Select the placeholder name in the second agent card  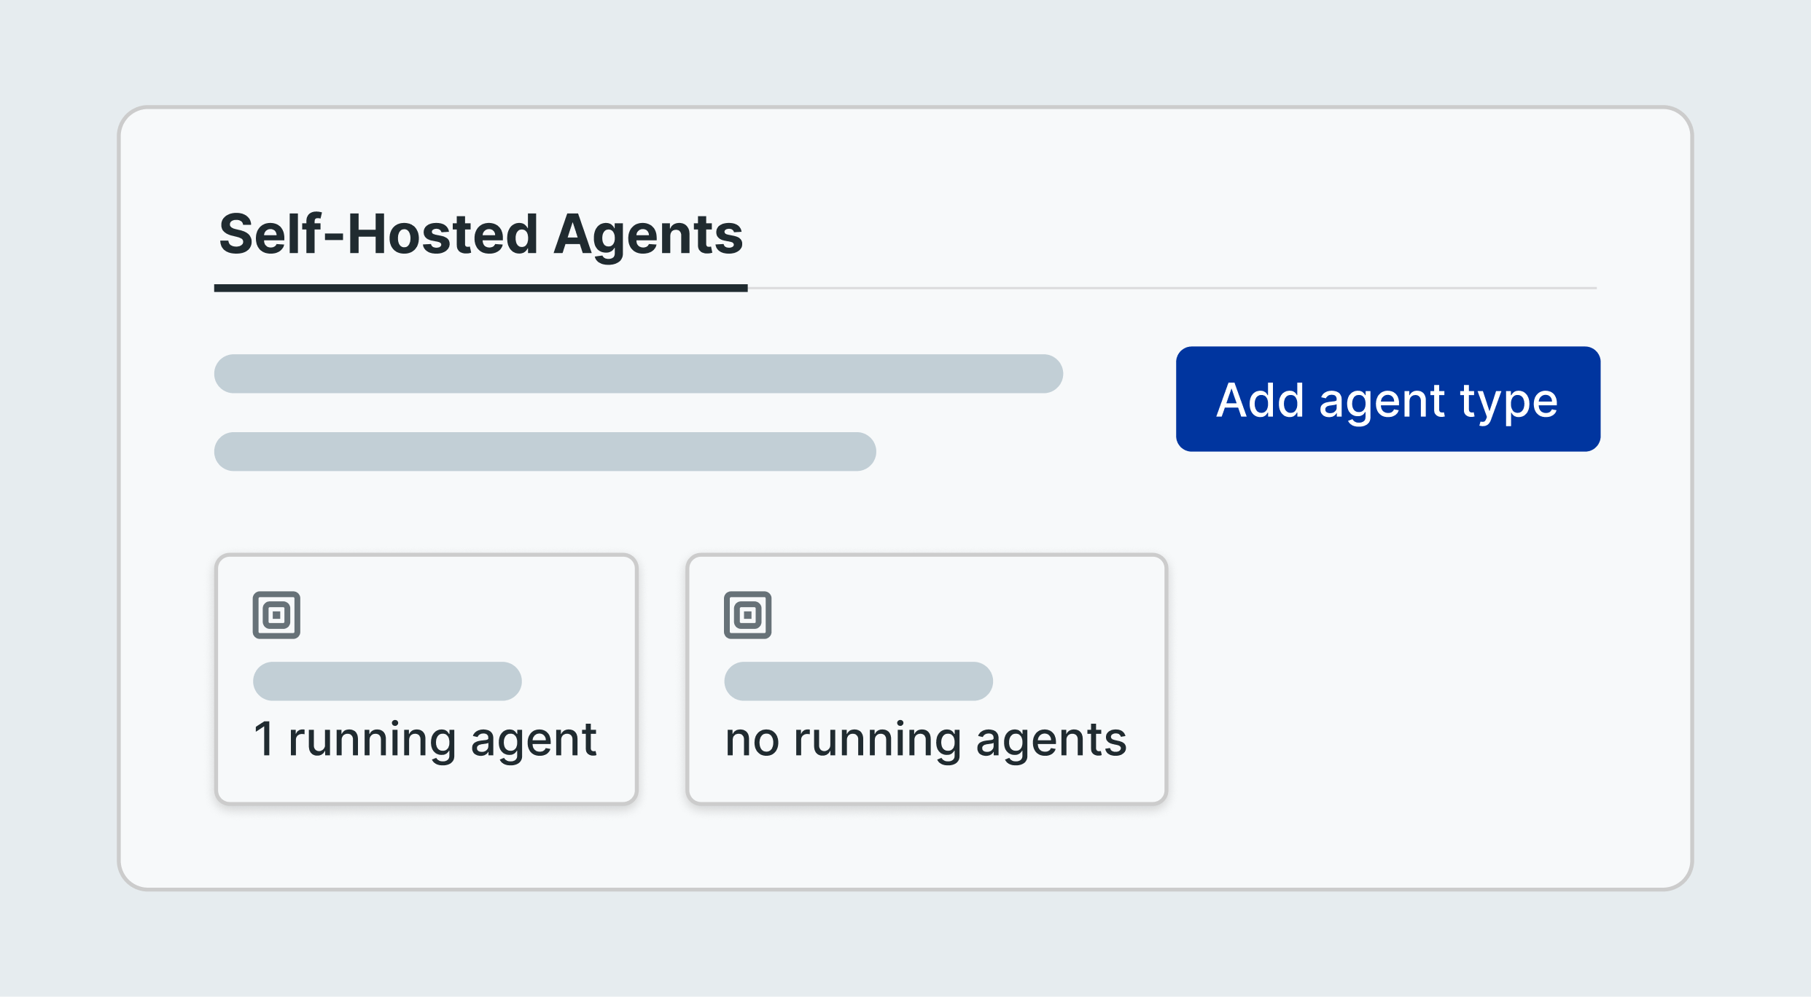click(858, 681)
